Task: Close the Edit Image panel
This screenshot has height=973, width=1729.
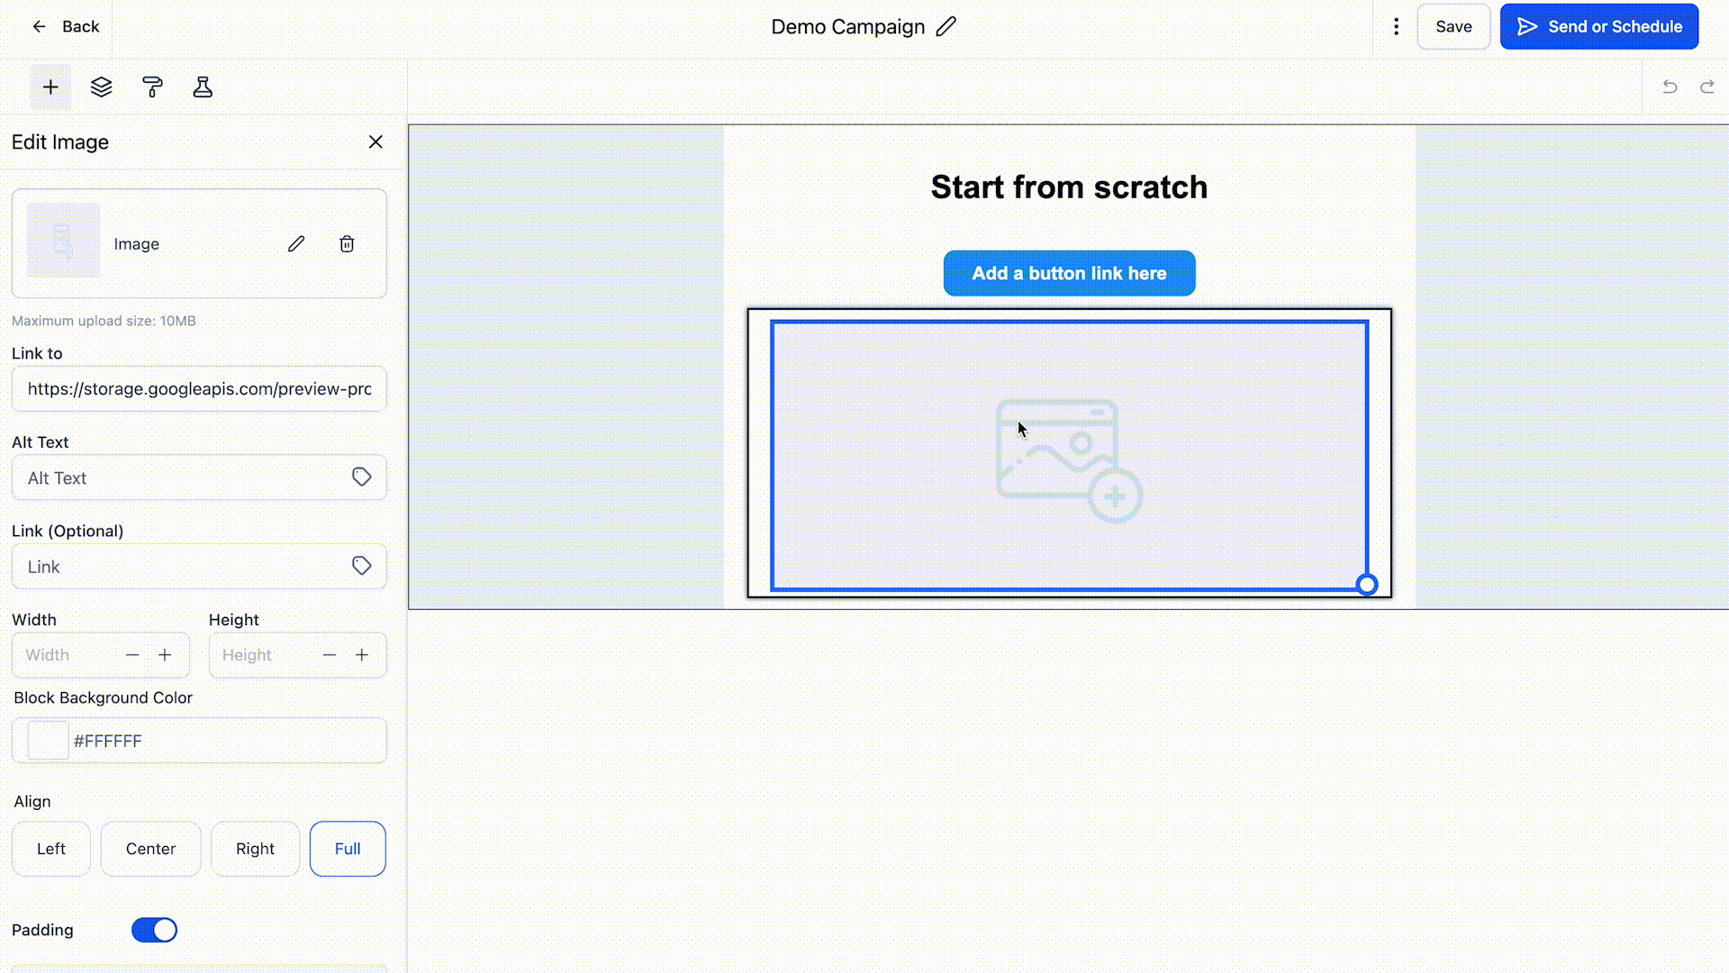Action: (x=376, y=142)
